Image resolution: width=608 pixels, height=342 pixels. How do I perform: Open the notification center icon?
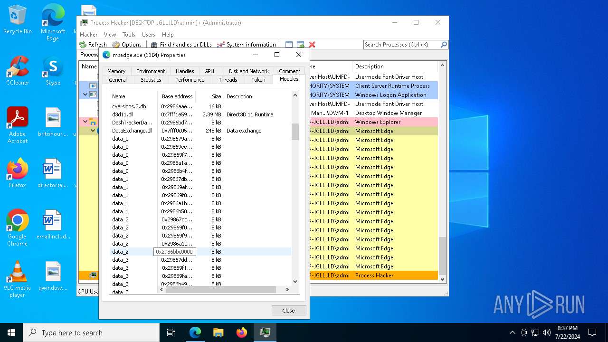pyautogui.click(x=592, y=332)
